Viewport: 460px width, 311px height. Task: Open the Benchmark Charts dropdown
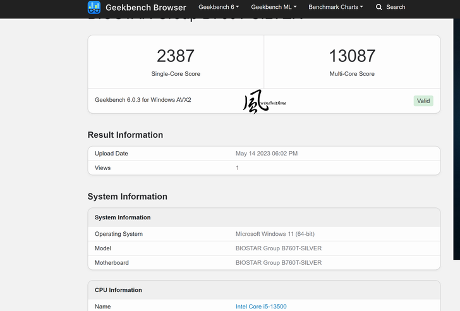(x=336, y=8)
